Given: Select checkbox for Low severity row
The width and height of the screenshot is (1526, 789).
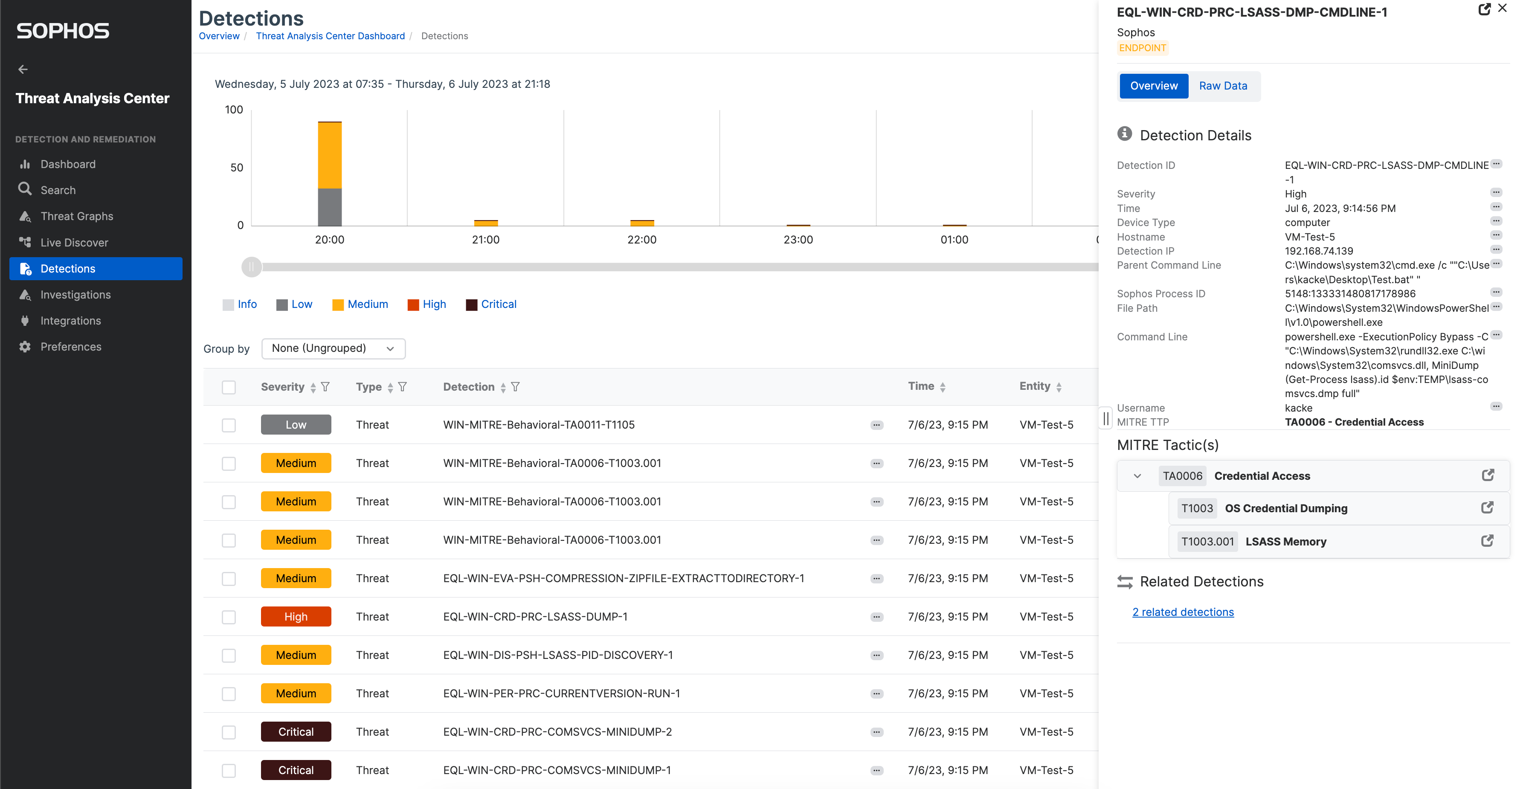Looking at the screenshot, I should click(228, 424).
